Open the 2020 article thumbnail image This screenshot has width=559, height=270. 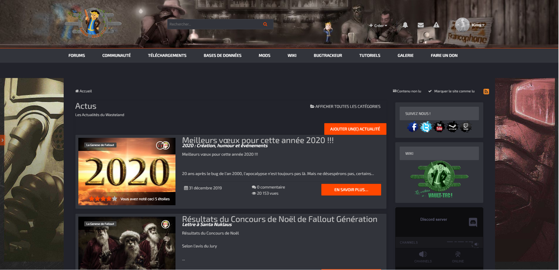click(x=127, y=171)
